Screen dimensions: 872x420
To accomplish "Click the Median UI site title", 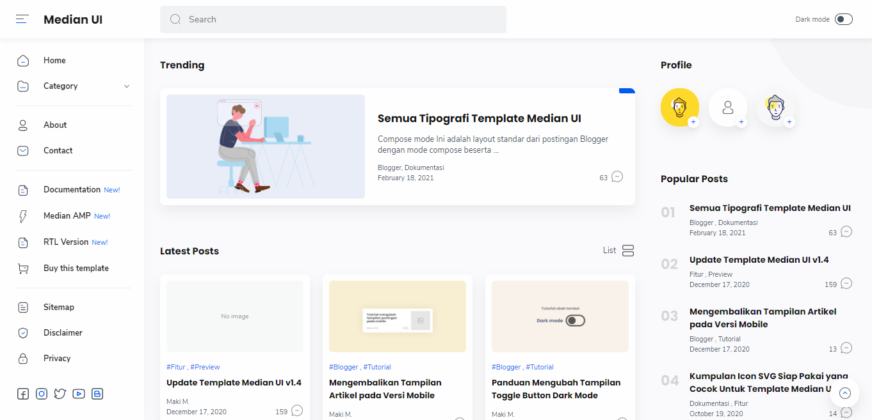I will tap(73, 20).
